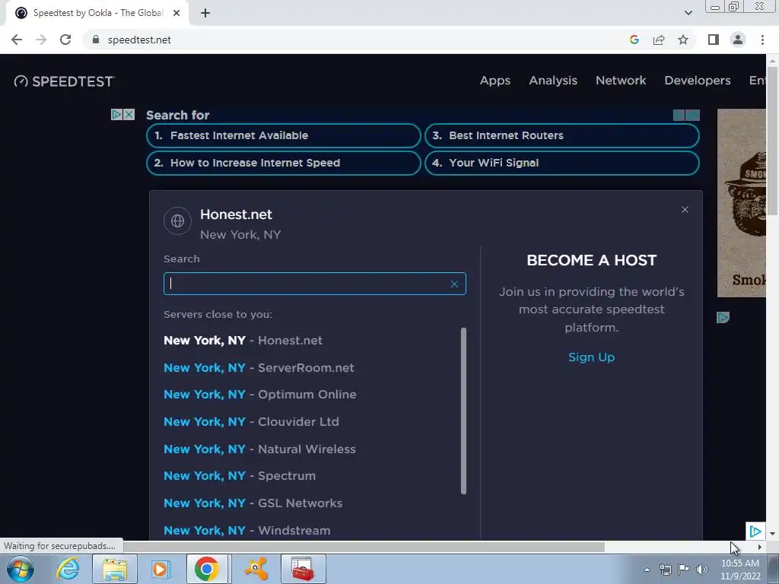Click the browser forward arrow

pyautogui.click(x=41, y=40)
